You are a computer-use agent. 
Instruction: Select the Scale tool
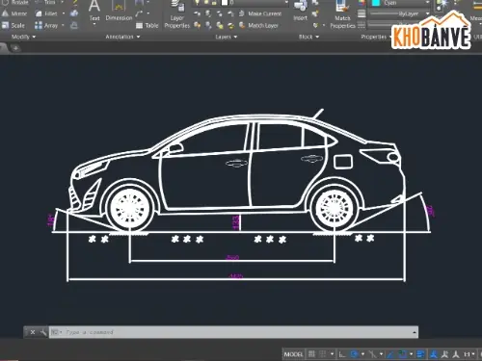(x=13, y=25)
